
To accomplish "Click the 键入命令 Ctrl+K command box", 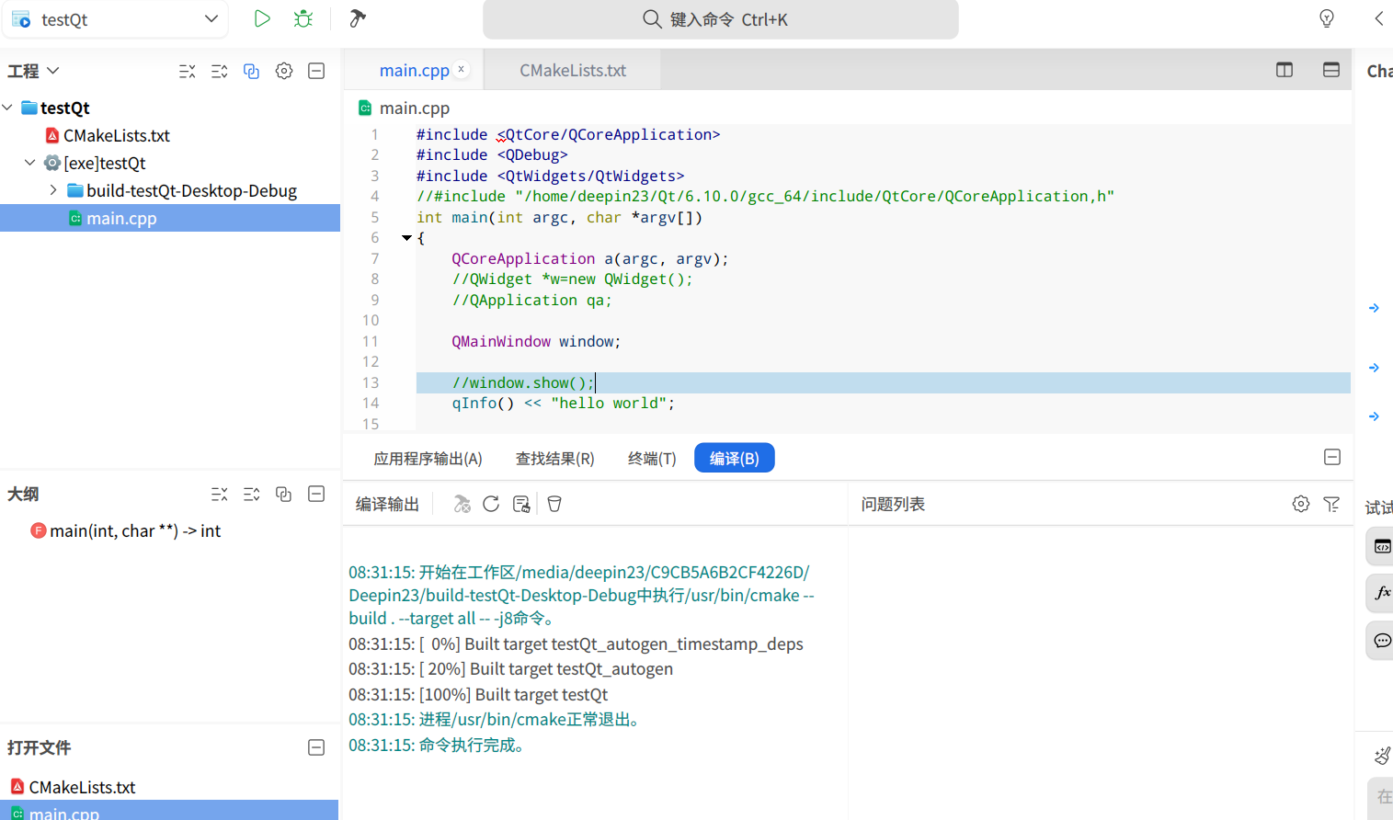I will tap(721, 19).
